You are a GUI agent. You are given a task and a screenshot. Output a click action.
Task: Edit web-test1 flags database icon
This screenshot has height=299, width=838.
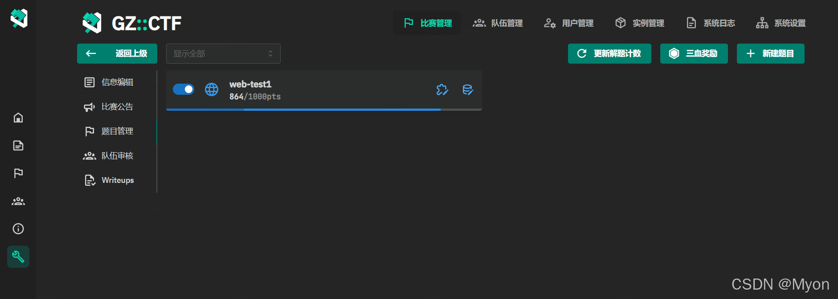[468, 89]
